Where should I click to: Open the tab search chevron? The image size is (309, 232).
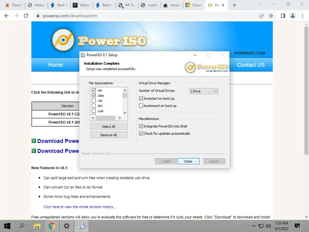(x=260, y=4)
